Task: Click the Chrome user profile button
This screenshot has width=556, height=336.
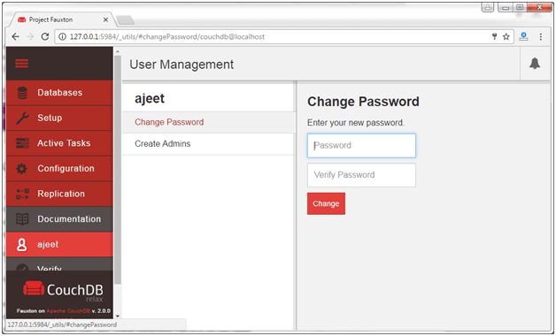Action: pos(488,7)
